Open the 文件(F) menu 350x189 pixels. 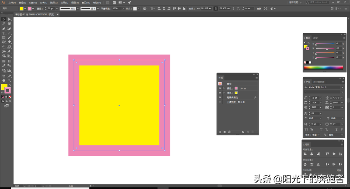coord(12,3)
